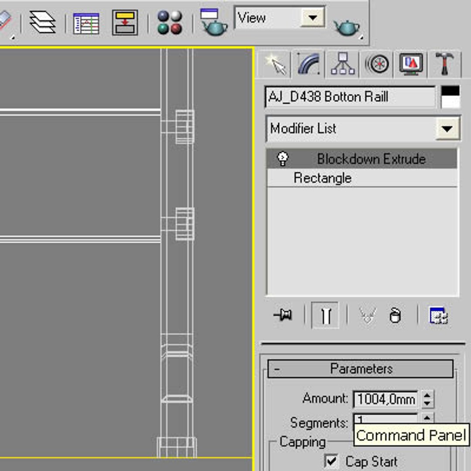471x471 pixels.
Task: Open Schematic View from the toolbar
Action: coord(125,23)
